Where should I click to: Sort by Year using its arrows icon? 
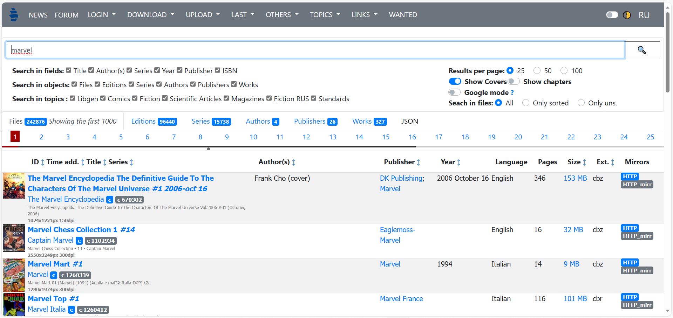point(458,162)
